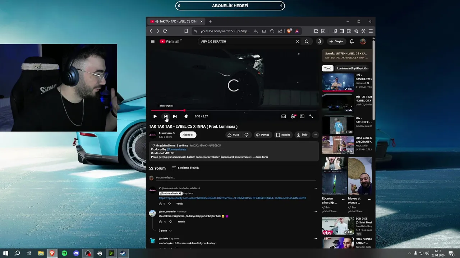Open Brave Rewards triangle icon
This screenshot has width=460, height=258.
[x=297, y=31]
